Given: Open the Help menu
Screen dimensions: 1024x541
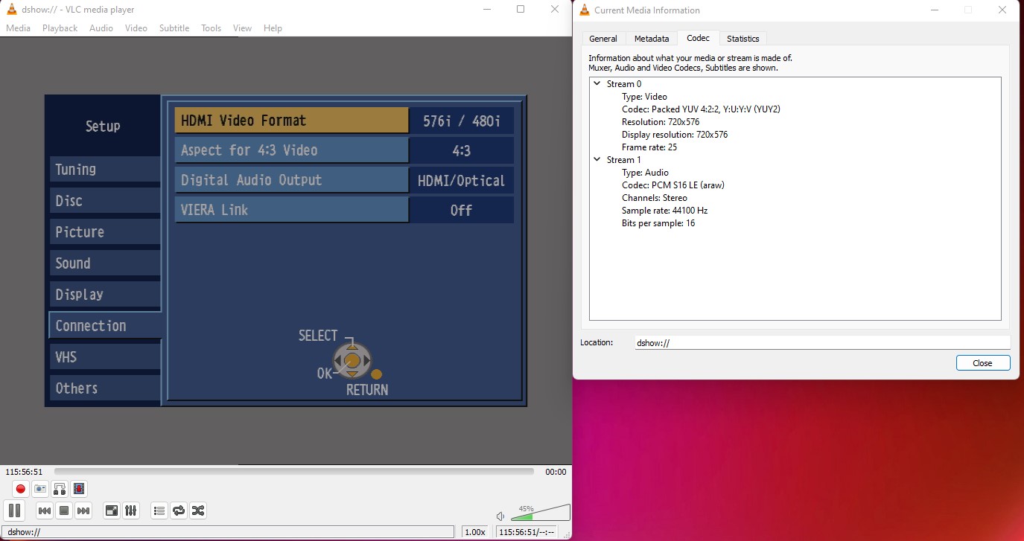Looking at the screenshot, I should 273,28.
